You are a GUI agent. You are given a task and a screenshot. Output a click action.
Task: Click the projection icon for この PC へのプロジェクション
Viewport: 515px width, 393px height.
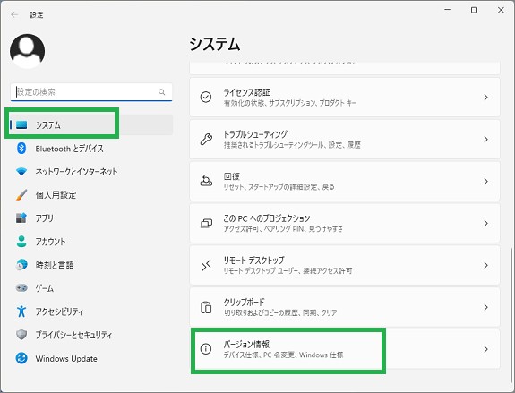pyautogui.click(x=206, y=223)
